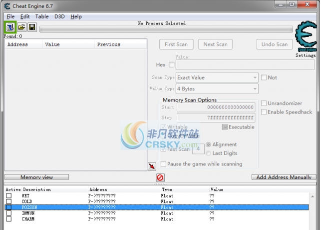Click the ?? value of the COLD row
This screenshot has height=230, width=321.
pos(212,201)
